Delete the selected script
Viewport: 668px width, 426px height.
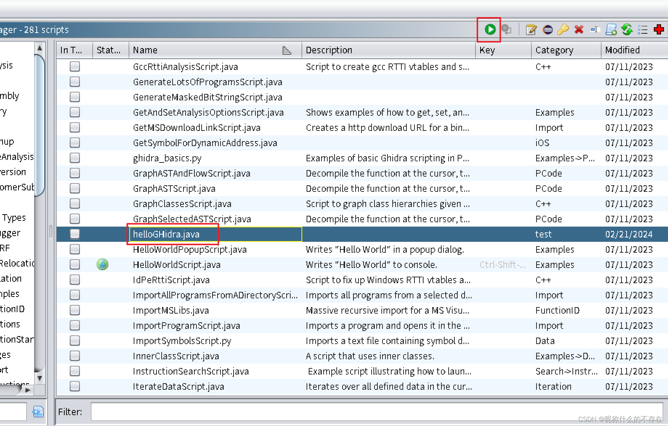pyautogui.click(x=579, y=30)
